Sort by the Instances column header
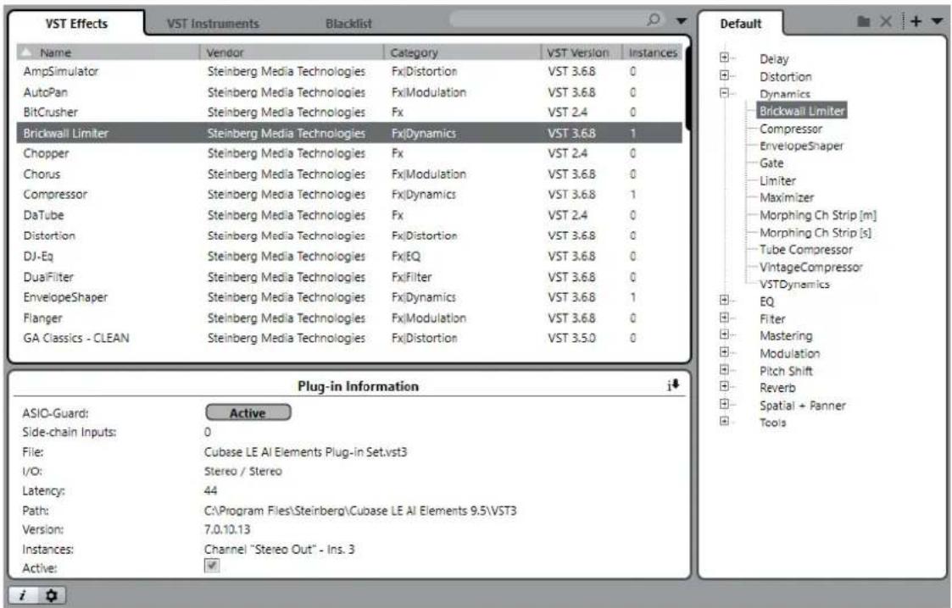The image size is (952, 608). pos(653,53)
